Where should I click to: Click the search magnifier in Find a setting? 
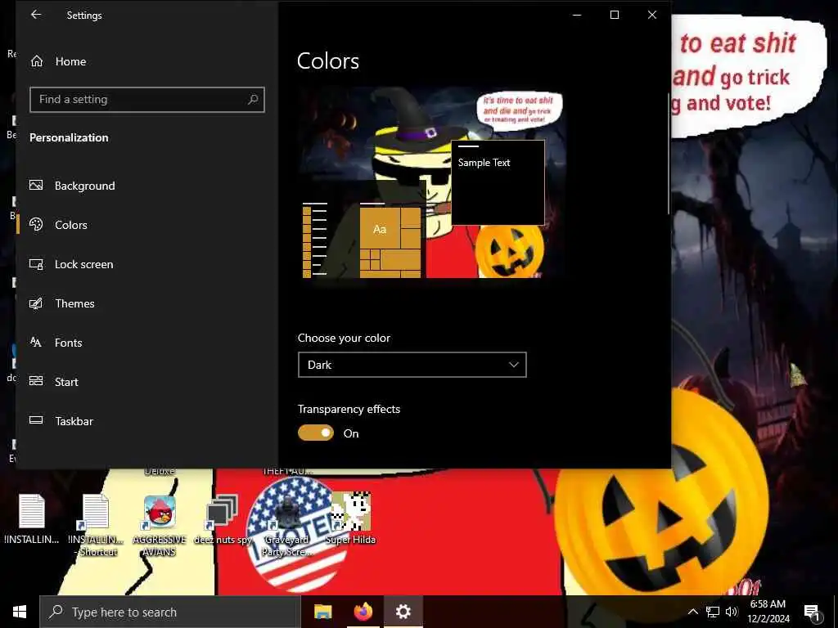coord(253,99)
